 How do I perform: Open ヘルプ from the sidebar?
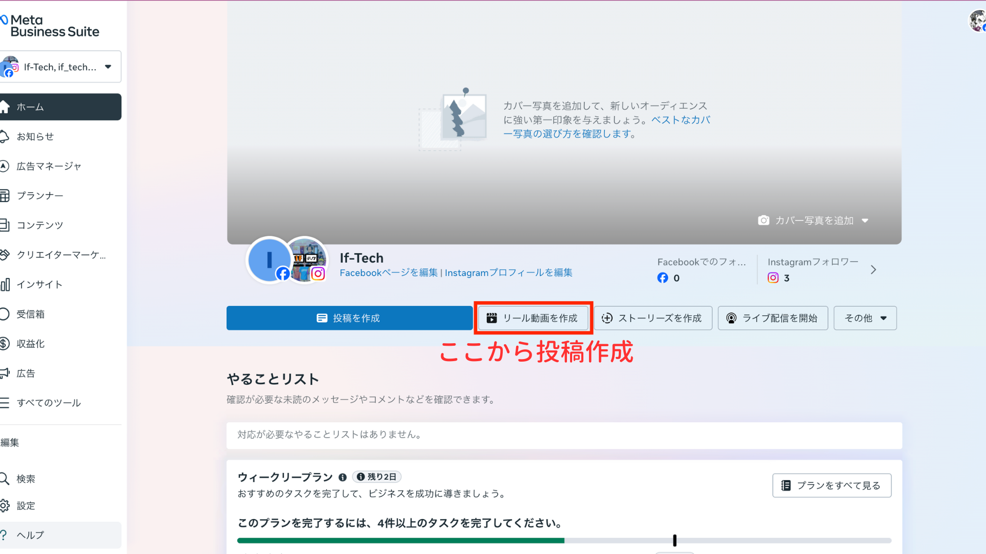(29, 535)
